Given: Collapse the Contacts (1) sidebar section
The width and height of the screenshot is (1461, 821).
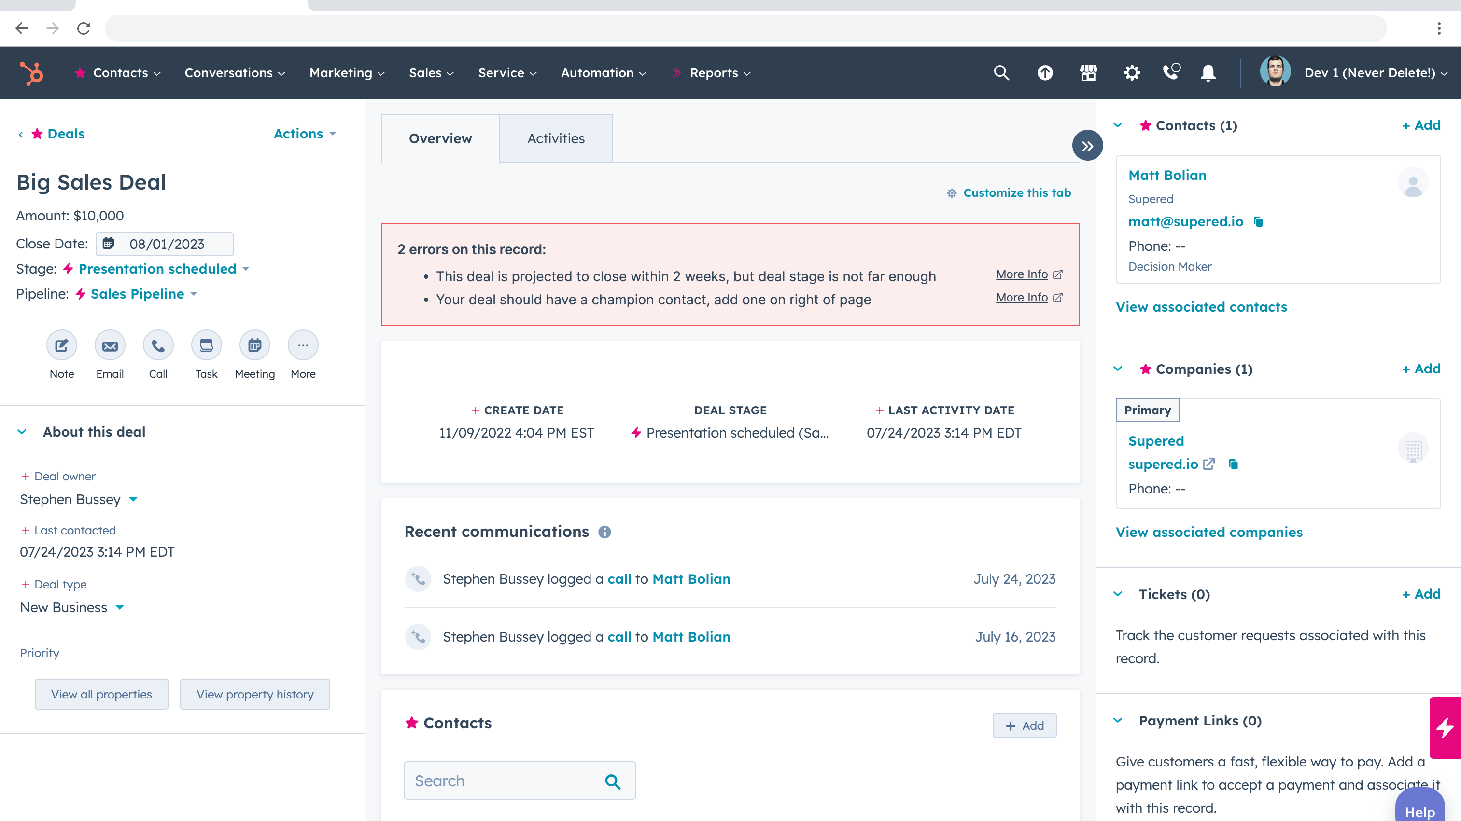Looking at the screenshot, I should pos(1118,125).
